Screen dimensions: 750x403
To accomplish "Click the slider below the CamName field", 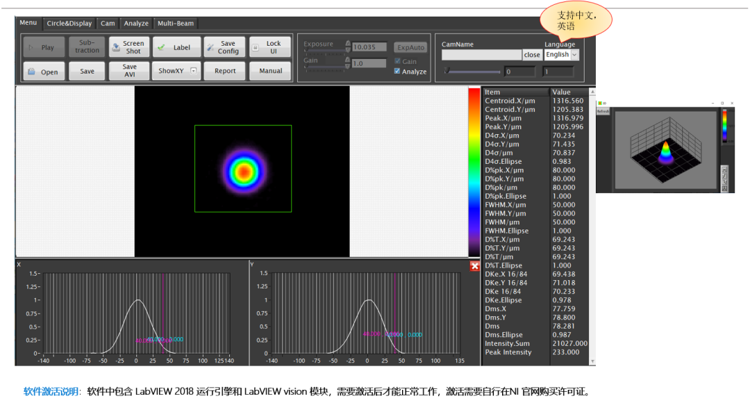I will point(472,70).
